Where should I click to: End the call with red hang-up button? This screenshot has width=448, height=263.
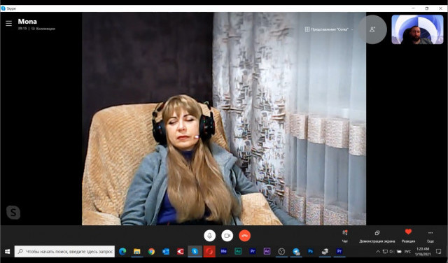[244, 236]
